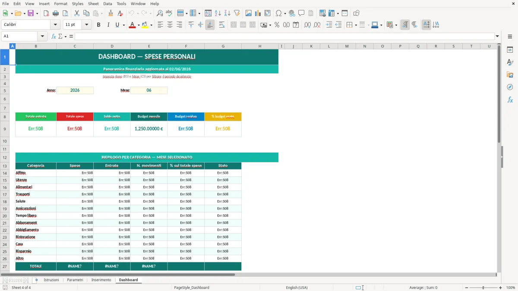The width and height of the screenshot is (518, 291).
Task: Open the Define Print Area icon
Action: (322, 13)
